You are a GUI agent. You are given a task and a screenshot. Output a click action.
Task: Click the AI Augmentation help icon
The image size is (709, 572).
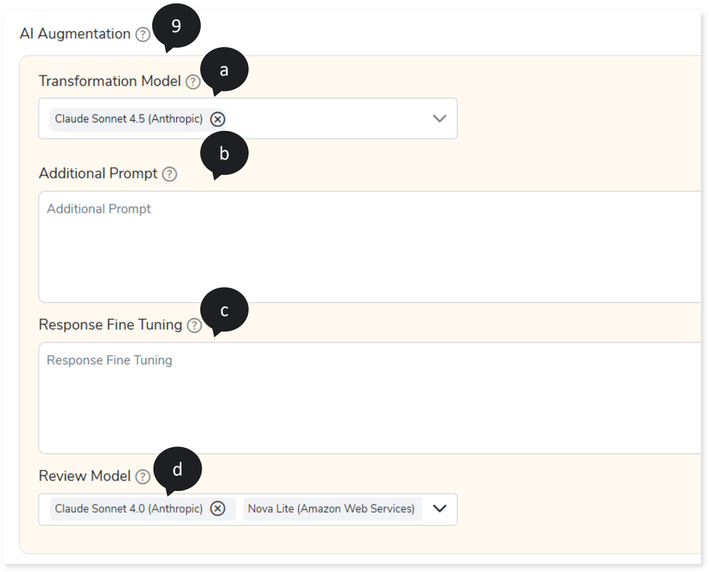(143, 35)
